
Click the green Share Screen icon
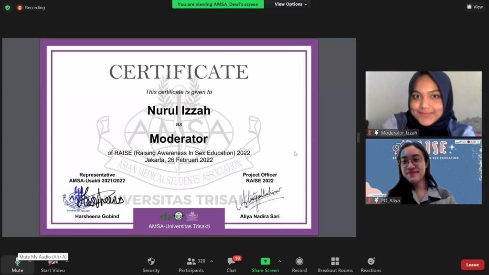coord(266,261)
